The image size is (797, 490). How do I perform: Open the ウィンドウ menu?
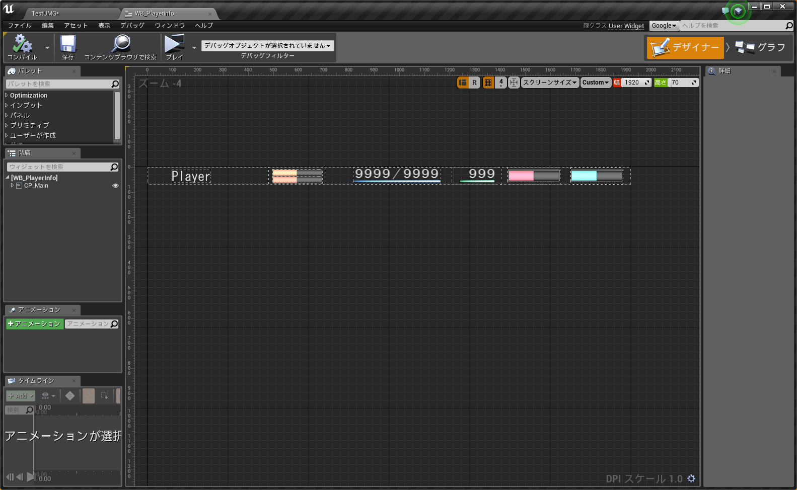point(170,26)
